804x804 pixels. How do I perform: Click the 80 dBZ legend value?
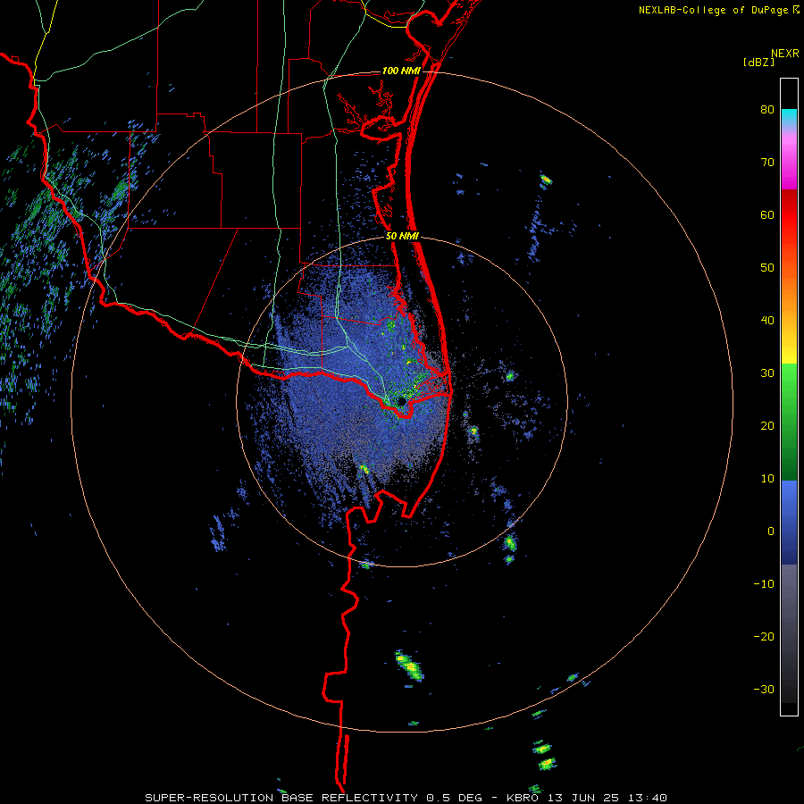coord(767,110)
